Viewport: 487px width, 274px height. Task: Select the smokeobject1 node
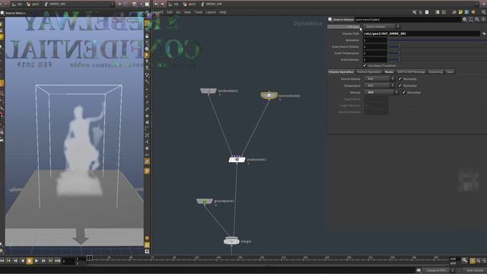208,91
